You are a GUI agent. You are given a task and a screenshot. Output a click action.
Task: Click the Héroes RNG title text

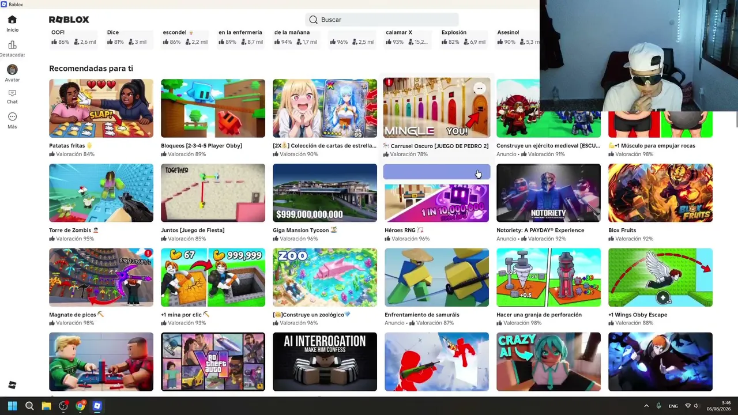click(x=404, y=231)
